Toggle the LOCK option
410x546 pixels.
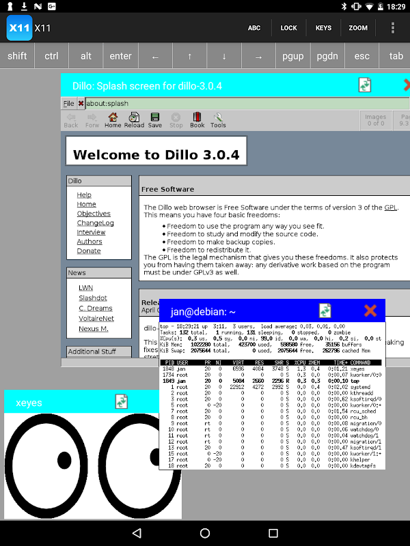[x=288, y=28]
